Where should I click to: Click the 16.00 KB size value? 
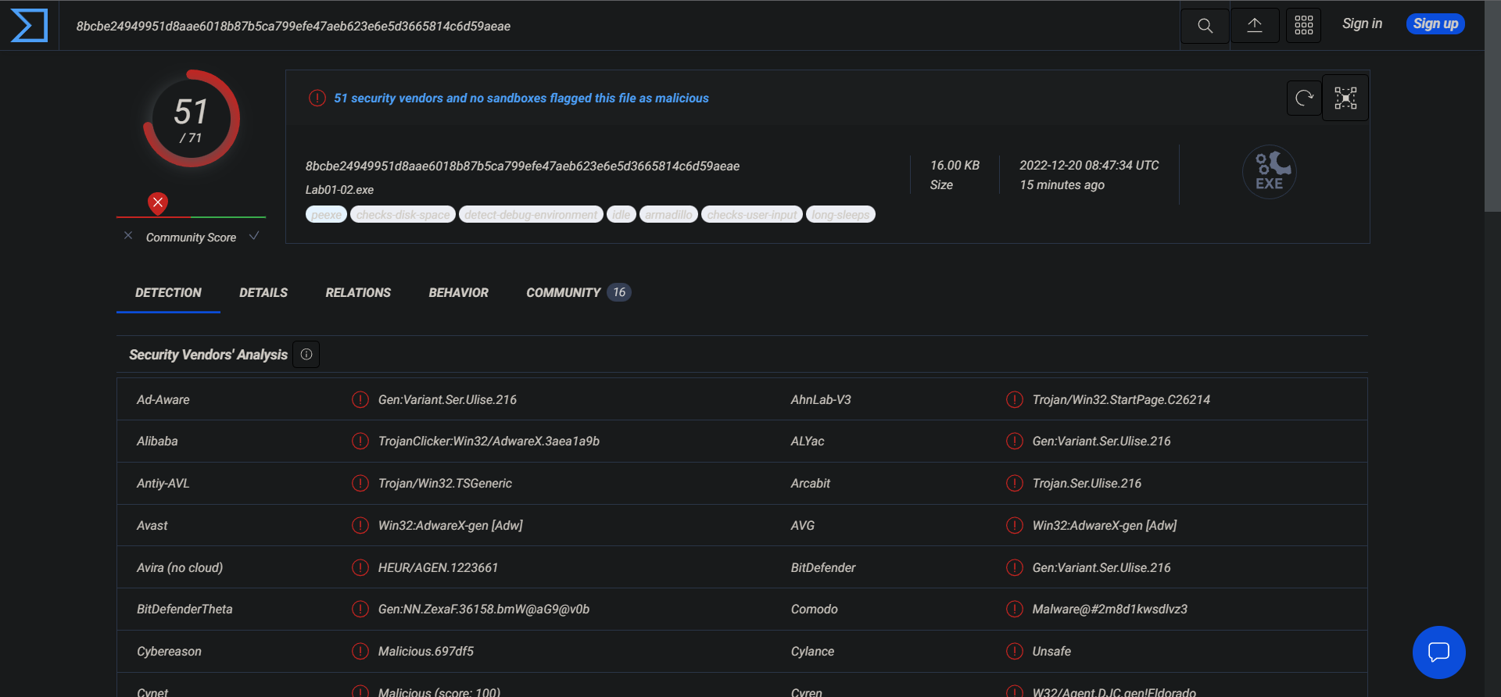click(955, 165)
